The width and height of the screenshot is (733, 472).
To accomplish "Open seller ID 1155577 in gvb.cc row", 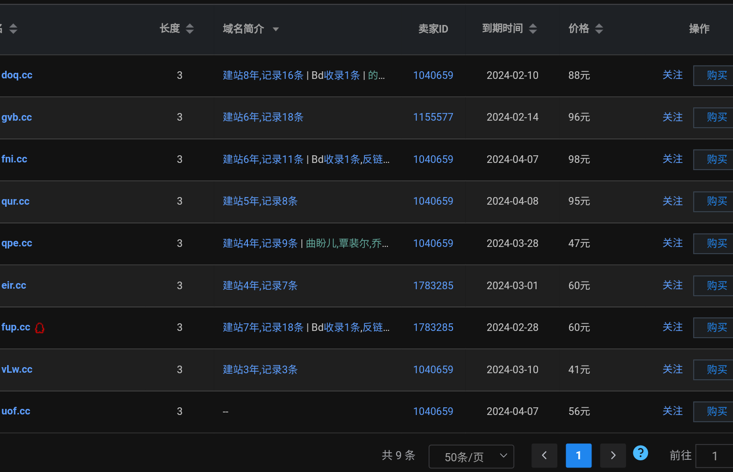I will 433,117.
